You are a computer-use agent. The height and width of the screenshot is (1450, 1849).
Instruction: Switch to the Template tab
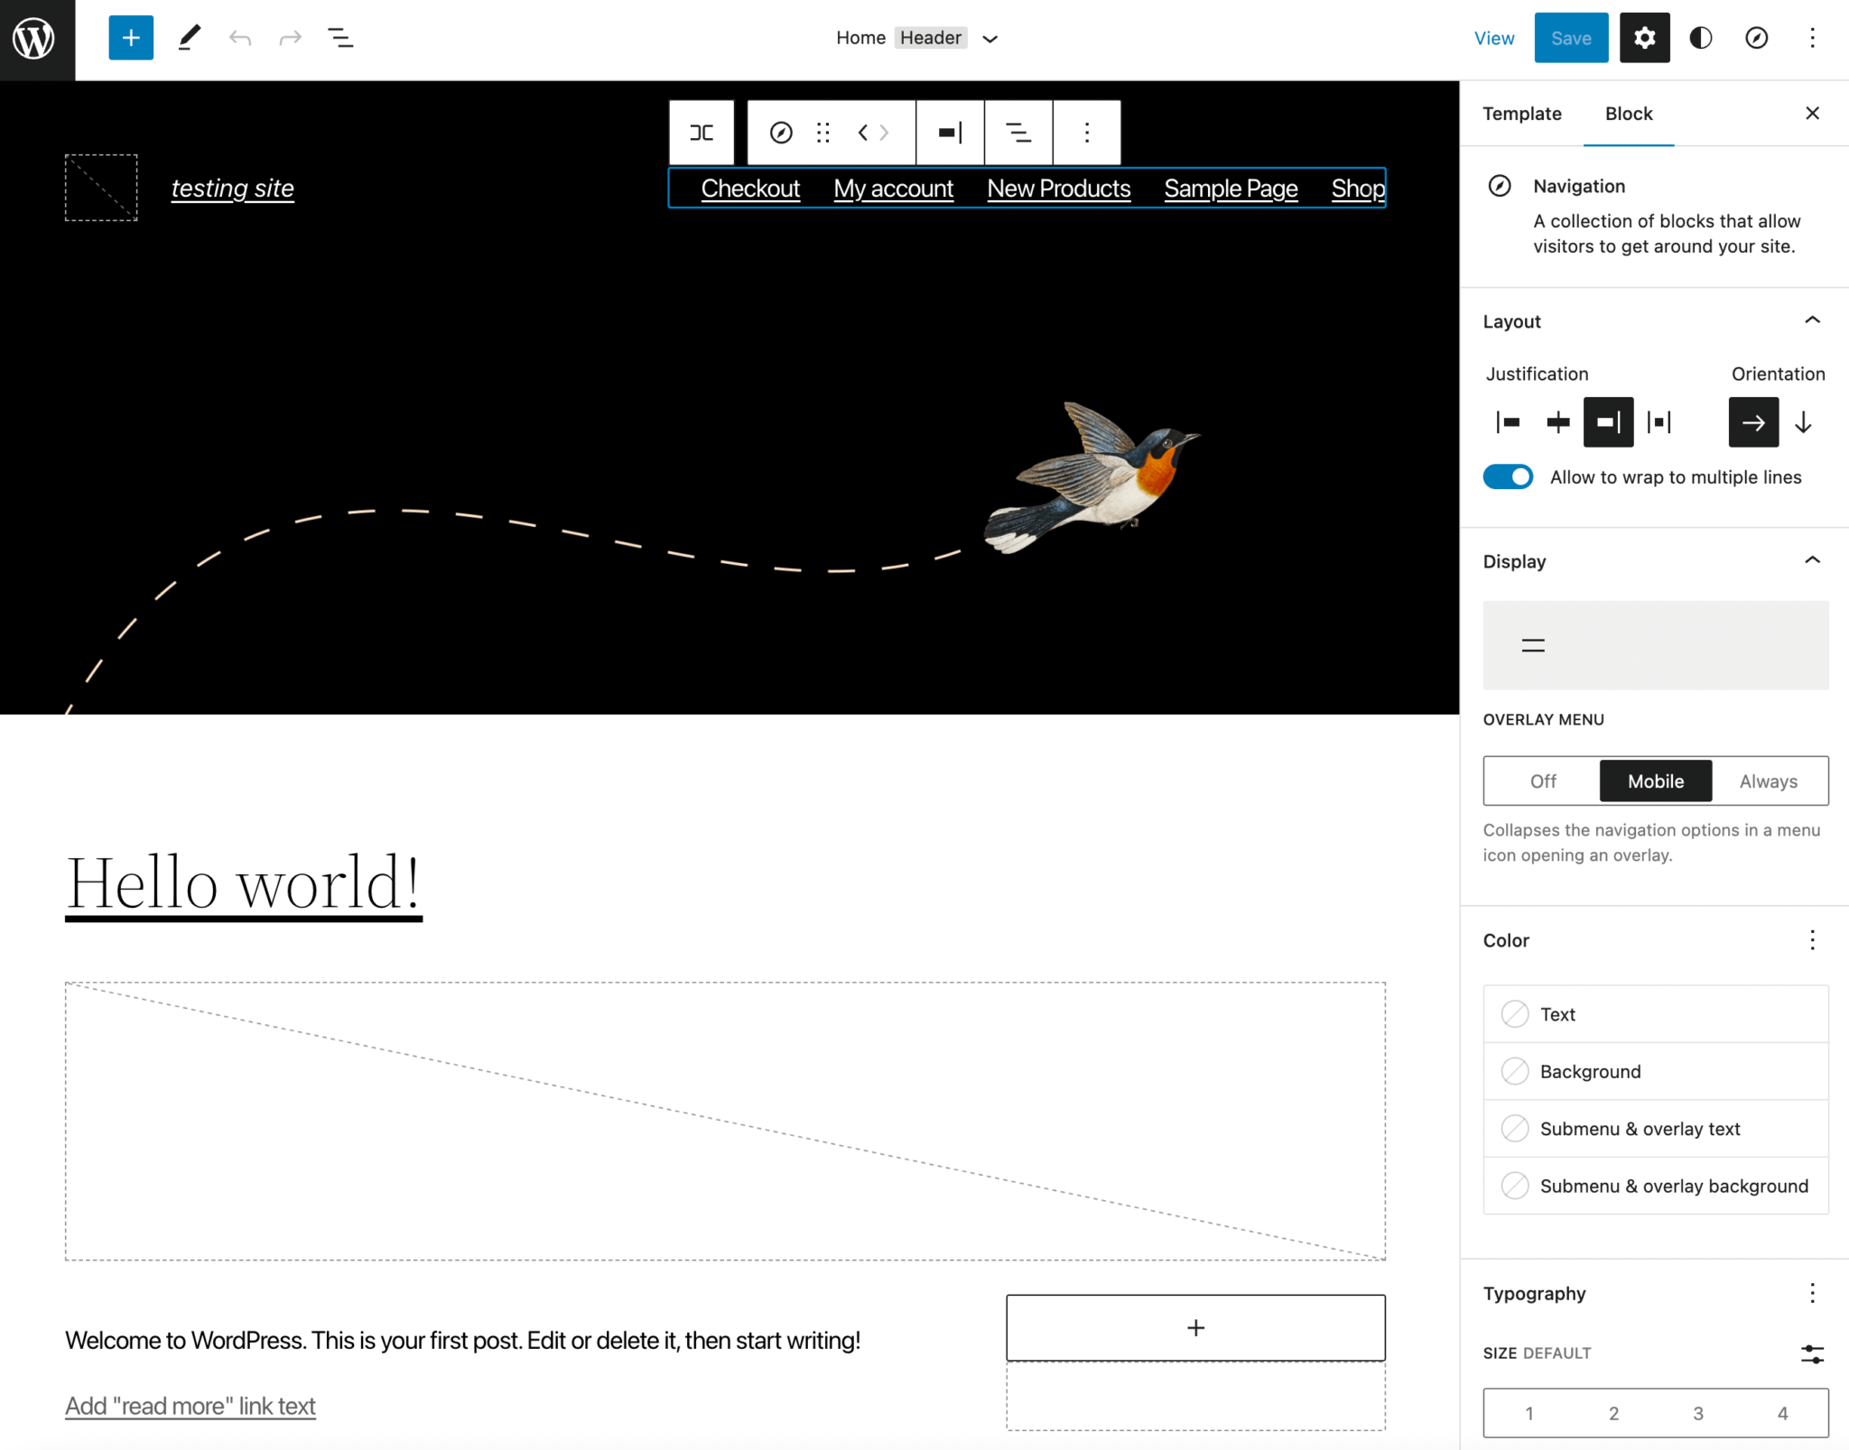[x=1521, y=114]
